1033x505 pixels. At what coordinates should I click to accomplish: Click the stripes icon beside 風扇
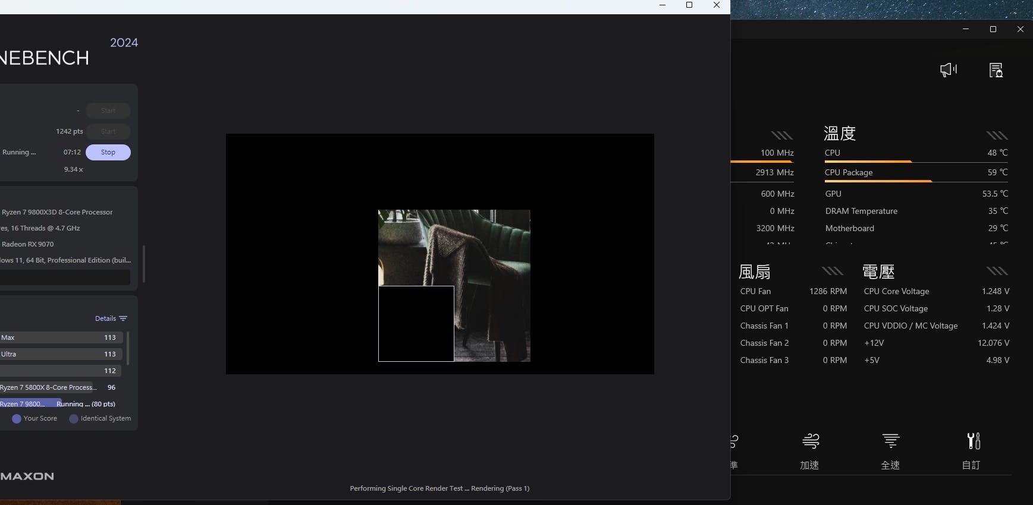point(832,272)
